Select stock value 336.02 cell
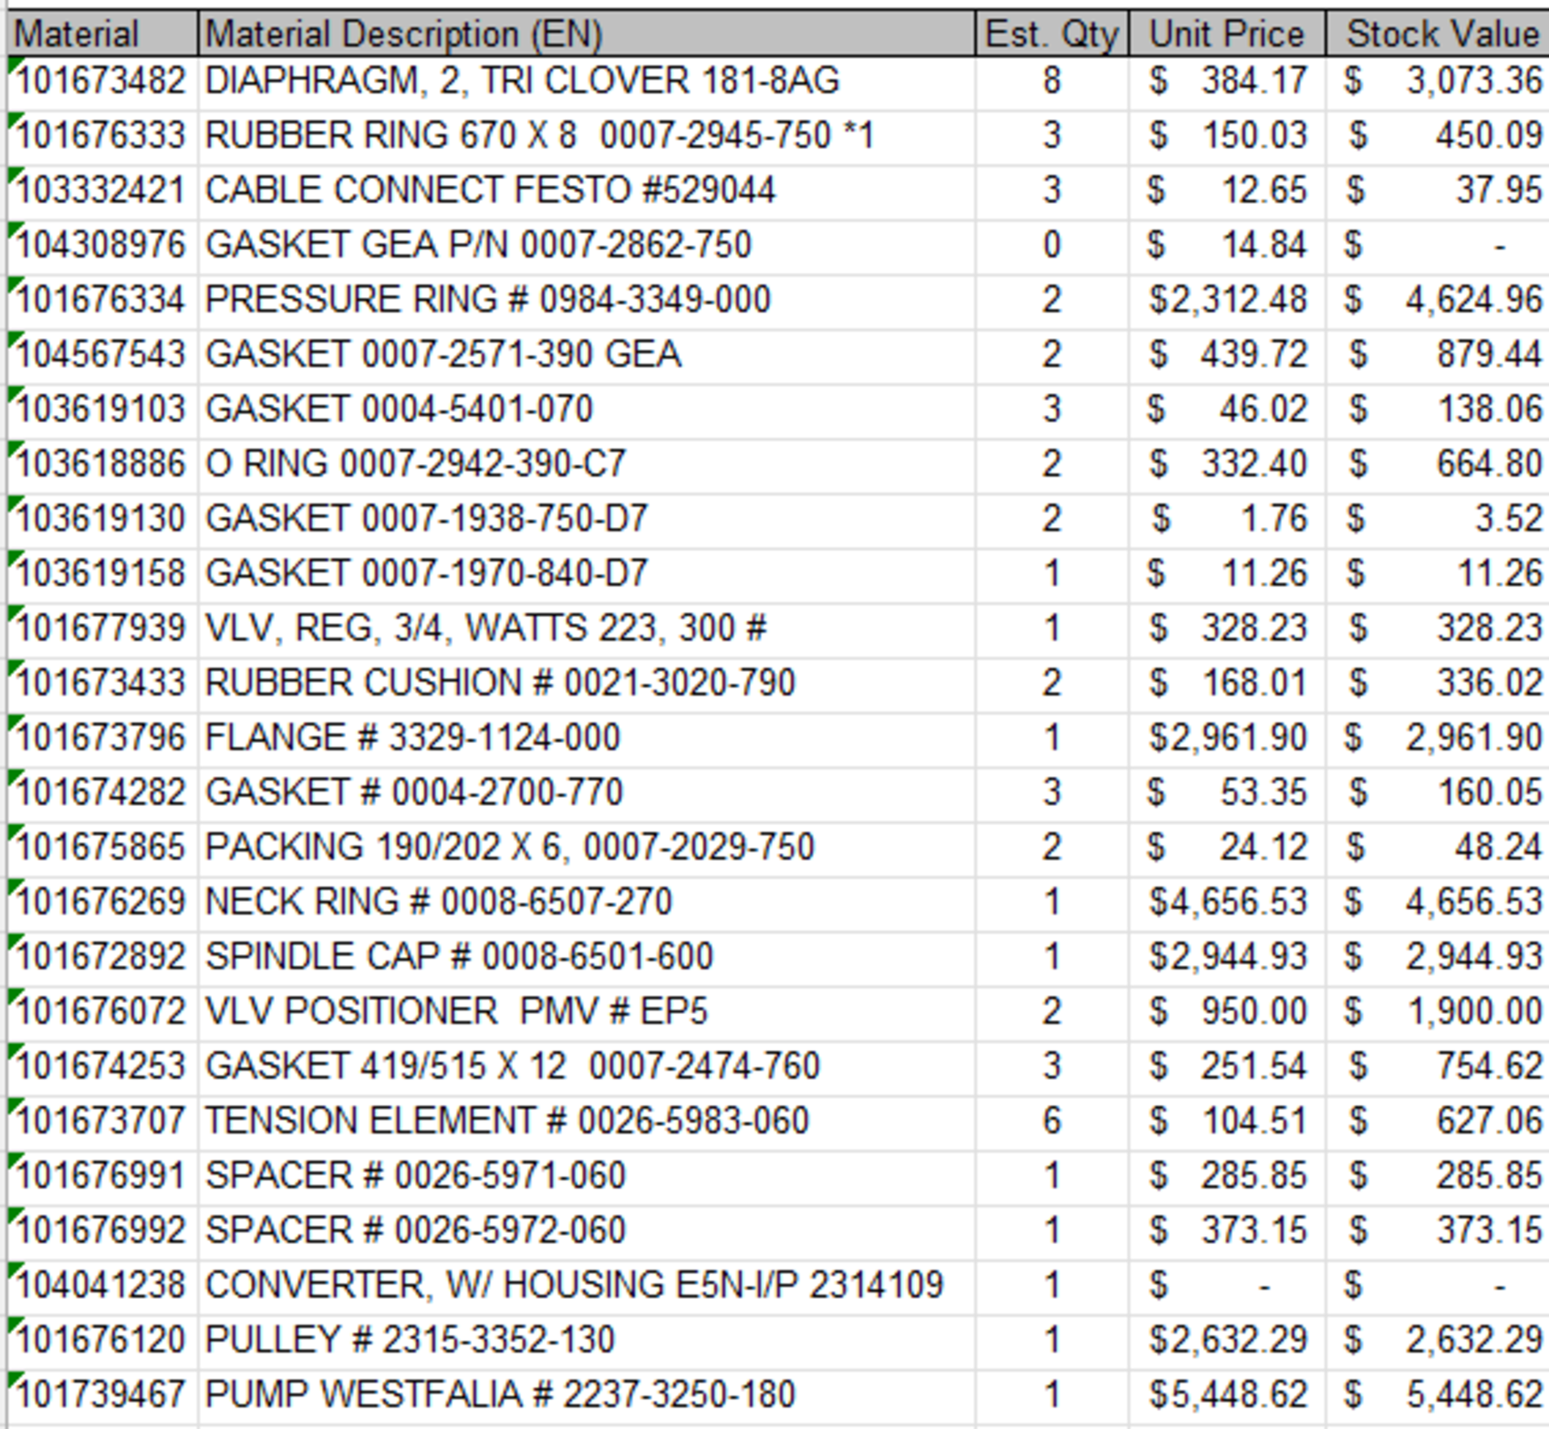This screenshot has height=1429, width=1549. click(1437, 686)
